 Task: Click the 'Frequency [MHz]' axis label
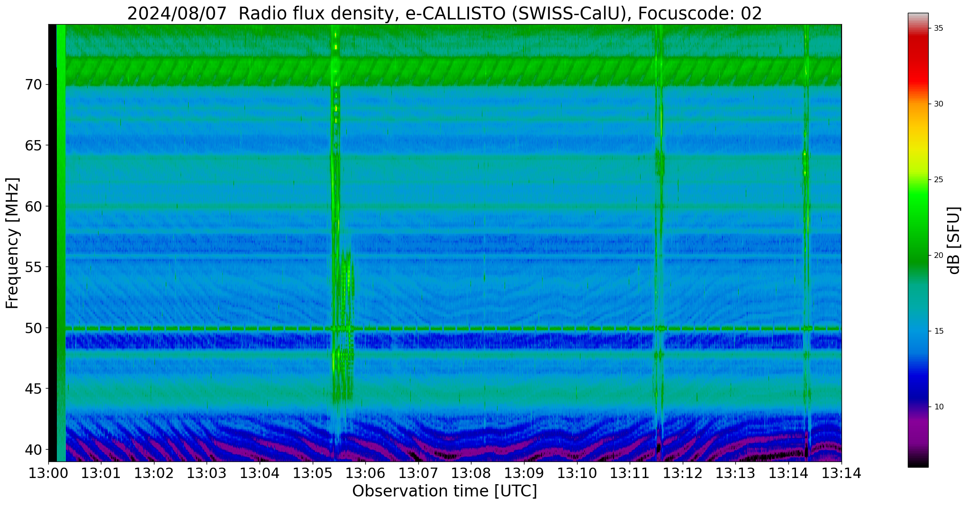[13, 243]
